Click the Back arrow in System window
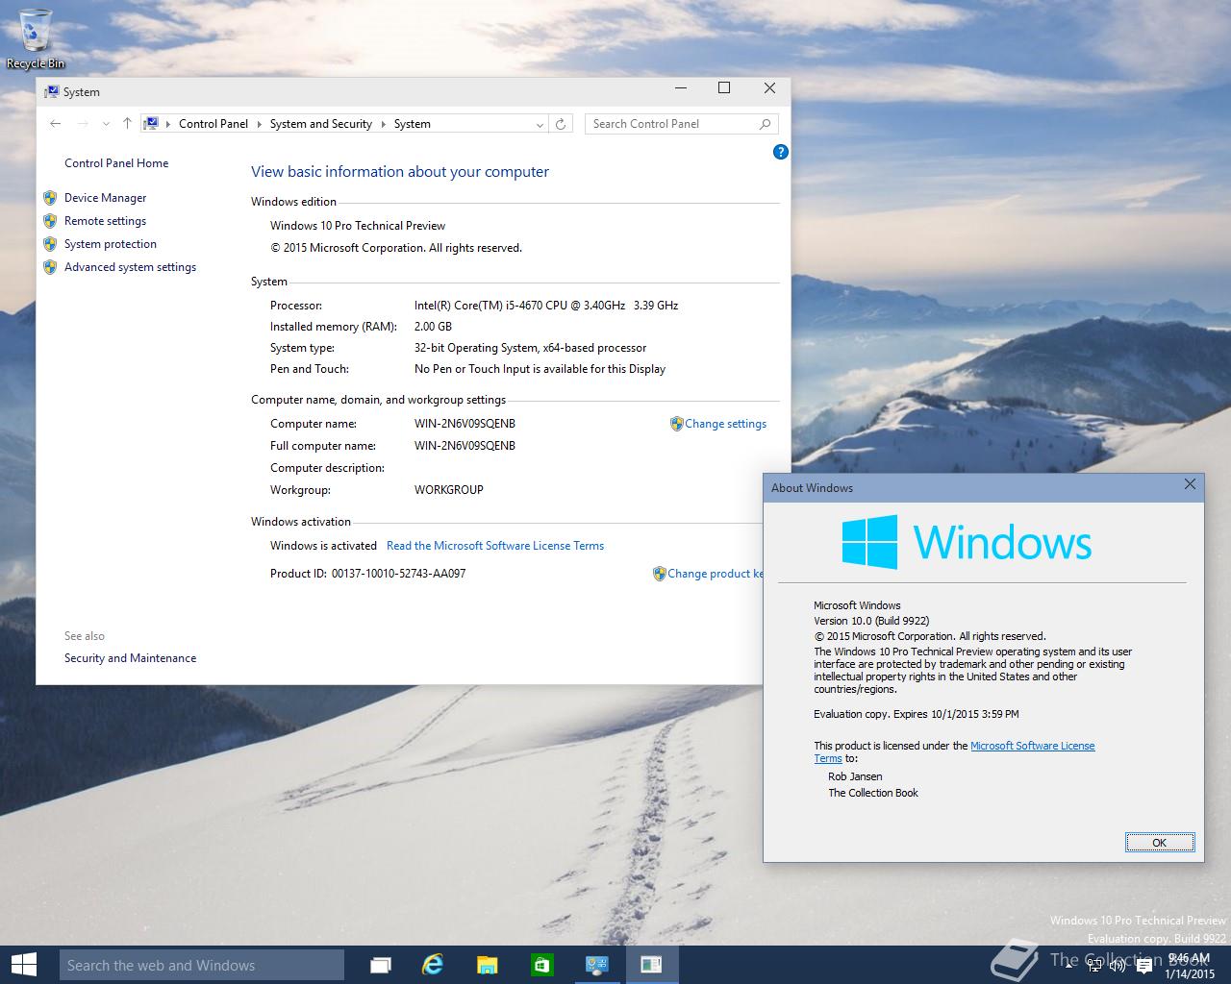 click(x=56, y=124)
